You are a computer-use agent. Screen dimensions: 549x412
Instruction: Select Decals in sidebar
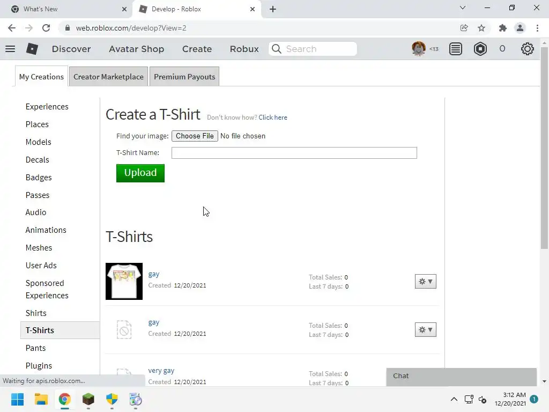click(37, 160)
